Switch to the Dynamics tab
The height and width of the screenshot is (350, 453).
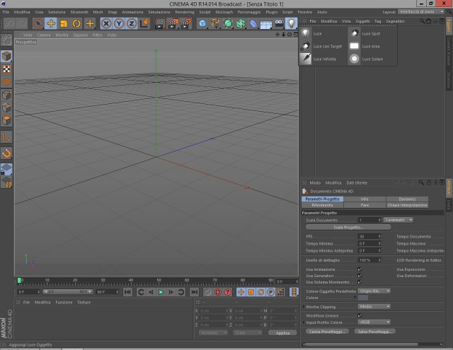407,199
